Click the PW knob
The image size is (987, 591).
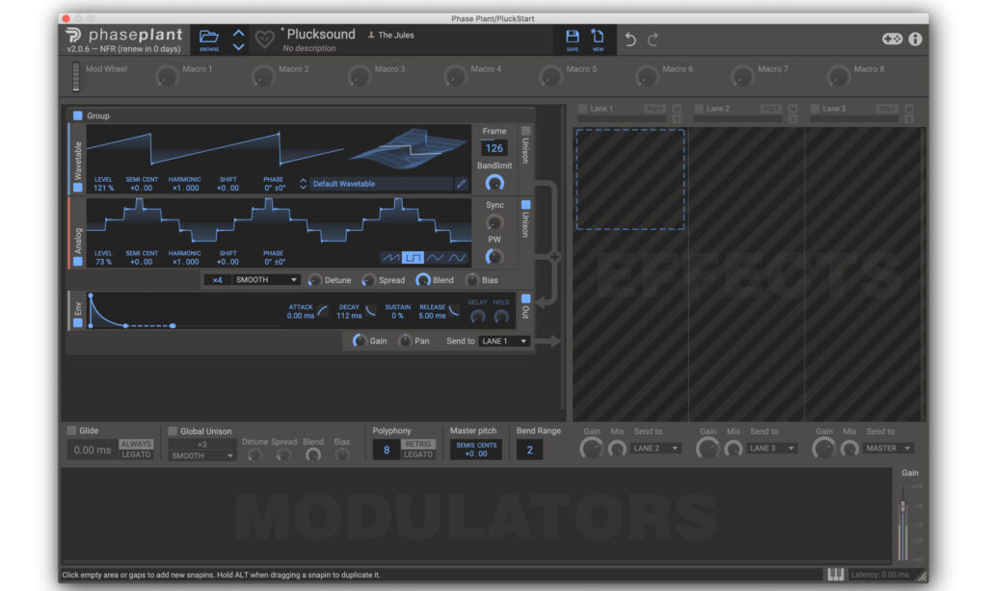494,257
